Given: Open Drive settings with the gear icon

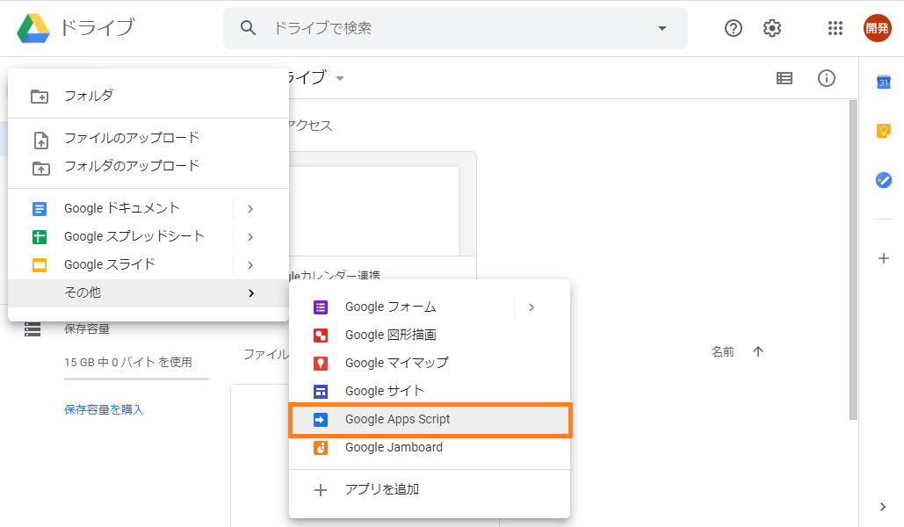Looking at the screenshot, I should [x=771, y=27].
